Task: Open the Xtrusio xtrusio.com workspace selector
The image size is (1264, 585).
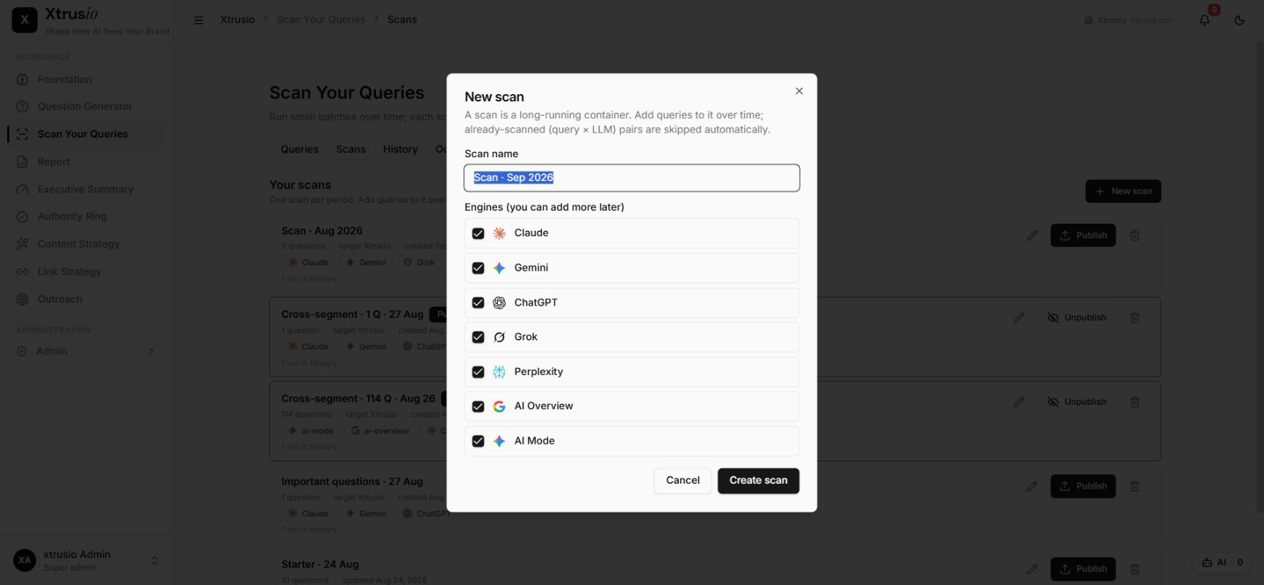Action: [x=1129, y=20]
